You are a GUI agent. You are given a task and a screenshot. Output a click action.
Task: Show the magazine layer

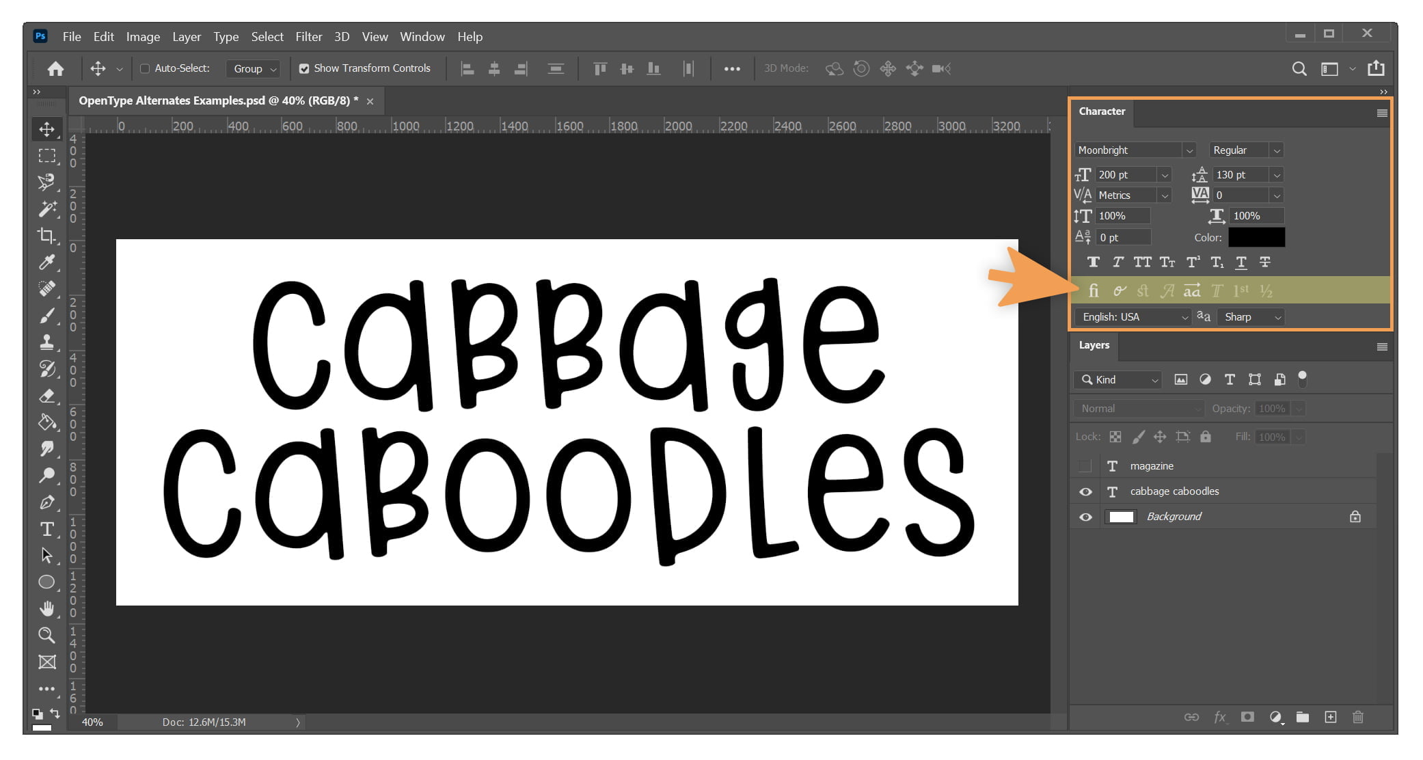pos(1085,466)
